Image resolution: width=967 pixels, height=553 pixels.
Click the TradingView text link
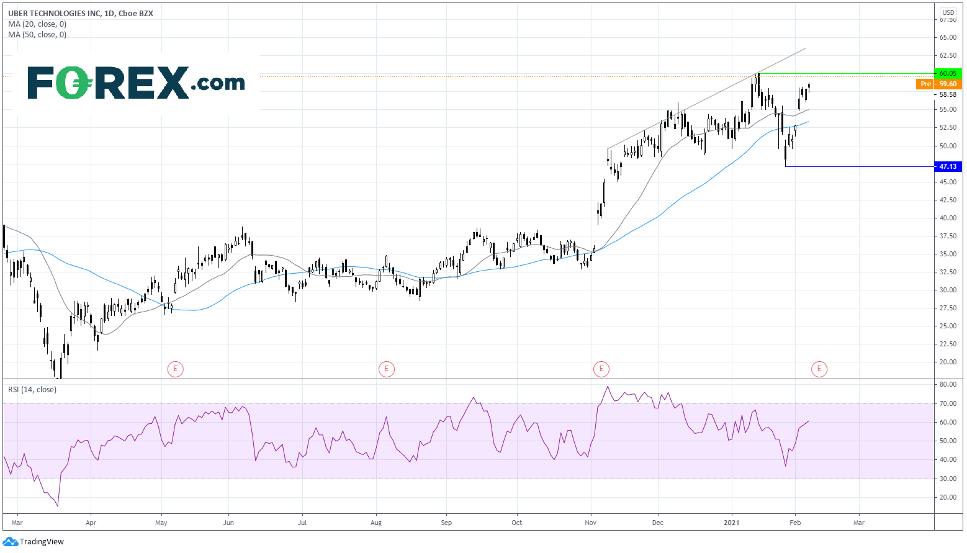[42, 542]
